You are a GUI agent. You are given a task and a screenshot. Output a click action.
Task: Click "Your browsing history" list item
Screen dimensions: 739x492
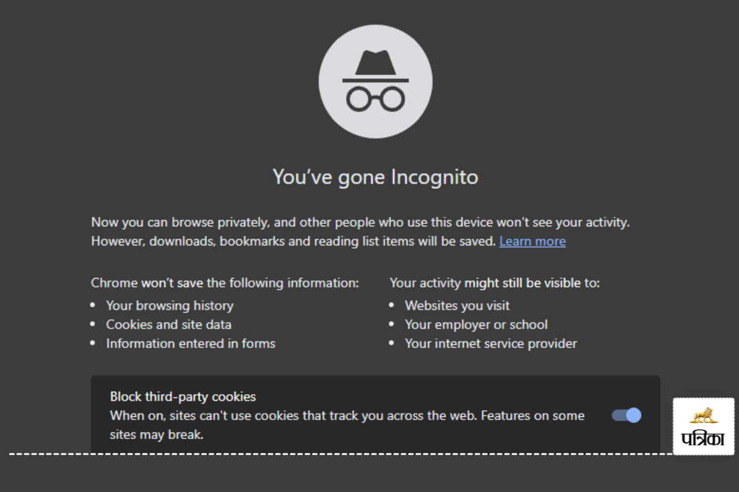[169, 306]
